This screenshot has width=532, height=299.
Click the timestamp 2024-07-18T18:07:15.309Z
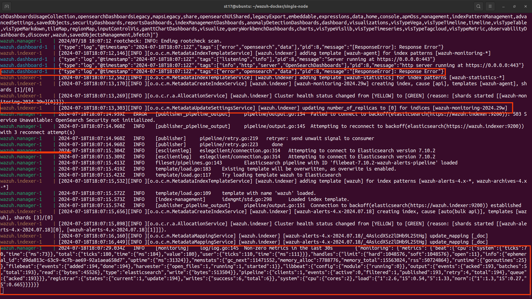pos(92,157)
